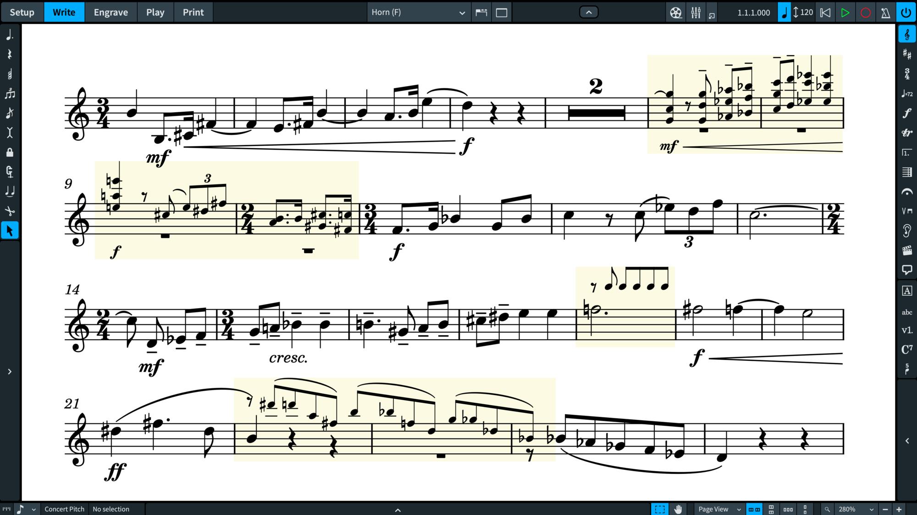Click the zoom in plus button

tap(899, 509)
